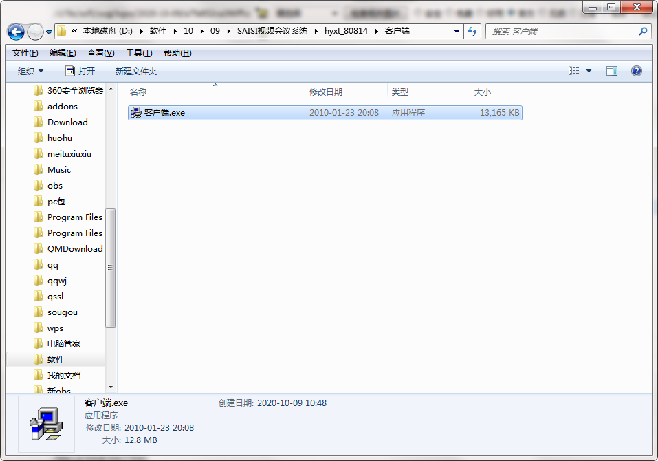Image resolution: width=658 pixels, height=461 pixels.
Task: Click the 2010-01-23 20:08 date cell
Action: (x=344, y=113)
